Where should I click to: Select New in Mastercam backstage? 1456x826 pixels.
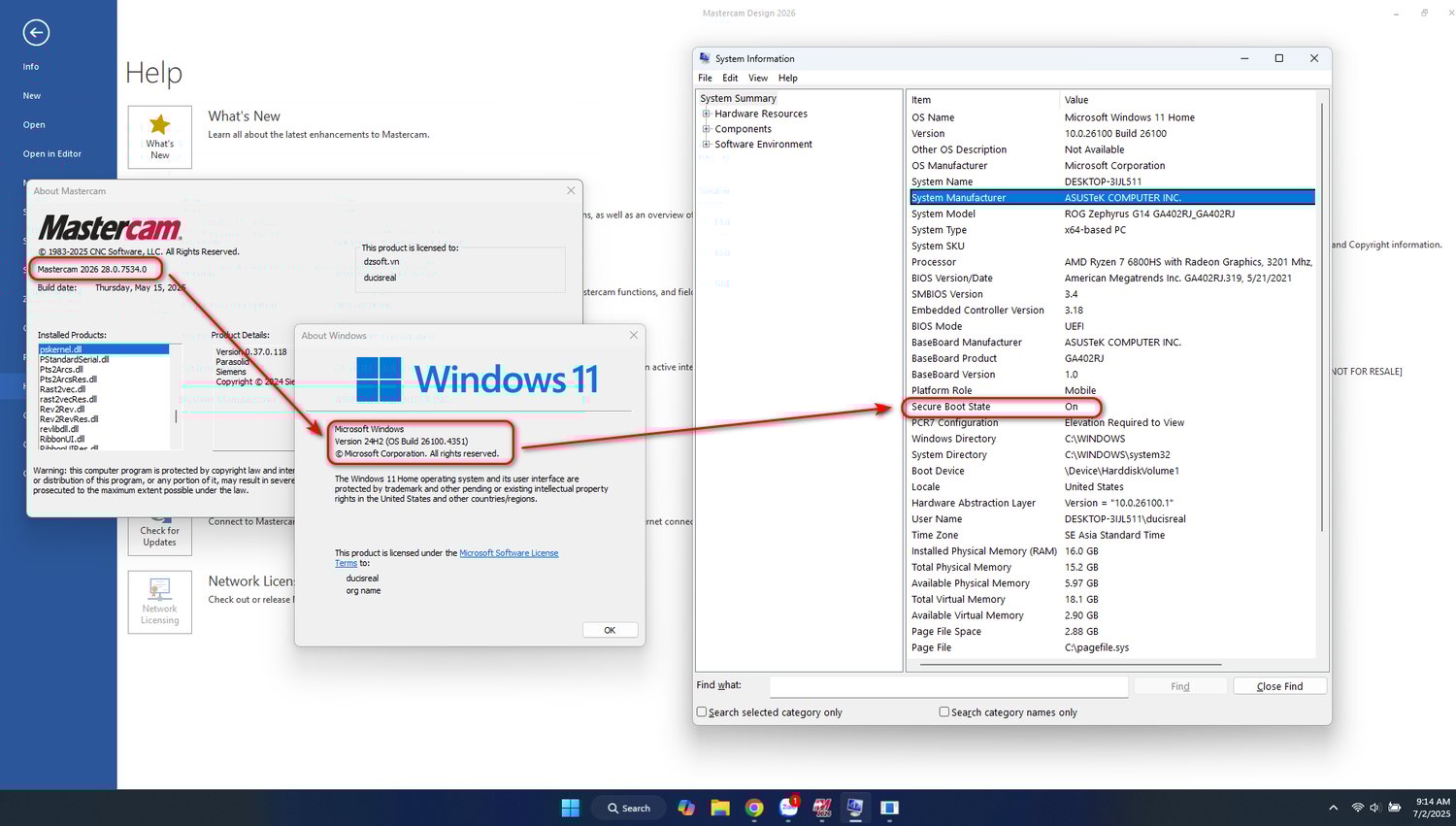tap(32, 96)
